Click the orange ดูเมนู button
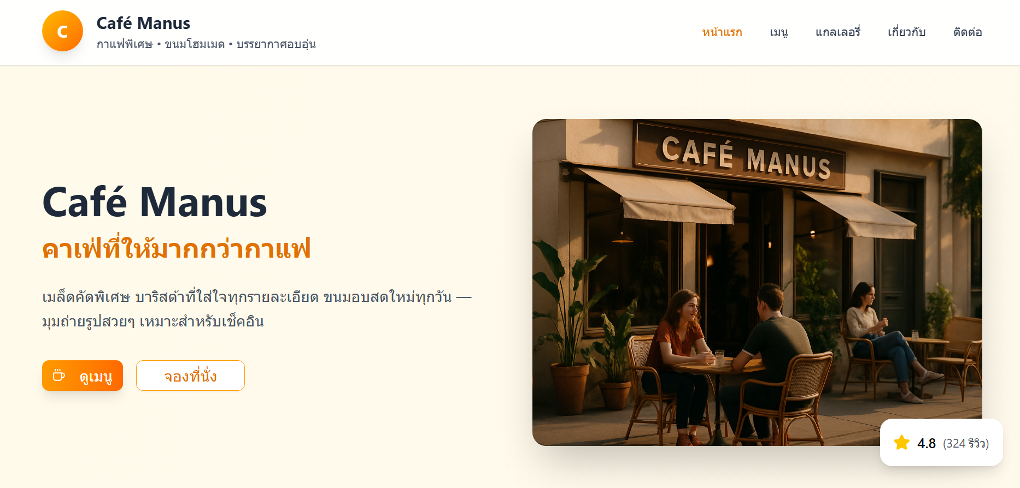This screenshot has height=488, width=1020. [x=83, y=376]
